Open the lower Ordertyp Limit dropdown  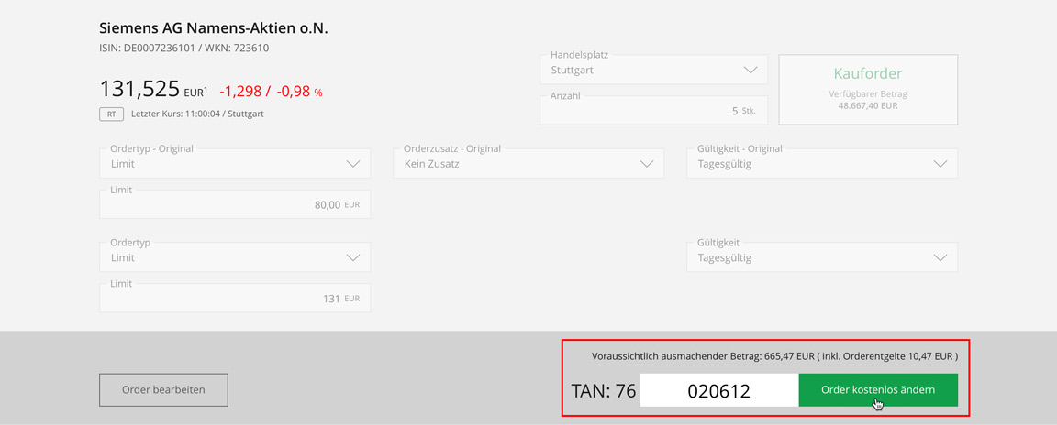coord(235,257)
